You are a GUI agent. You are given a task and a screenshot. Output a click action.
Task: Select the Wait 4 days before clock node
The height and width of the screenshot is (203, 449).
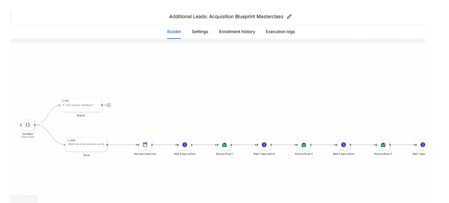tap(185, 145)
